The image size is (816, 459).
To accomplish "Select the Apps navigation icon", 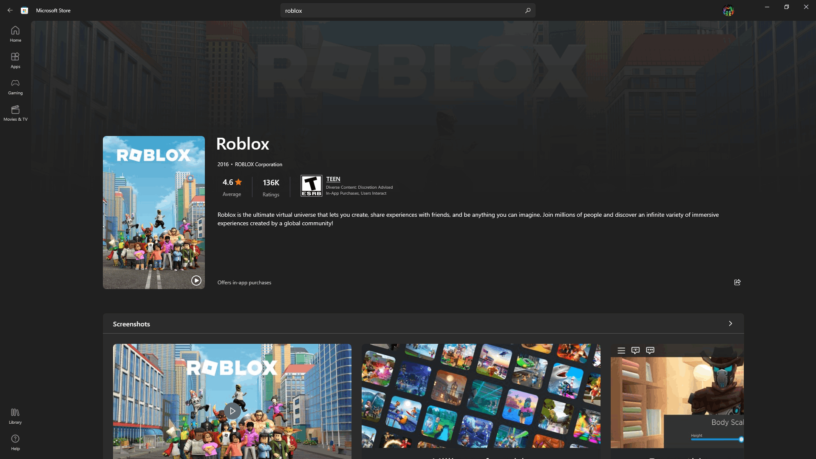I will [15, 60].
